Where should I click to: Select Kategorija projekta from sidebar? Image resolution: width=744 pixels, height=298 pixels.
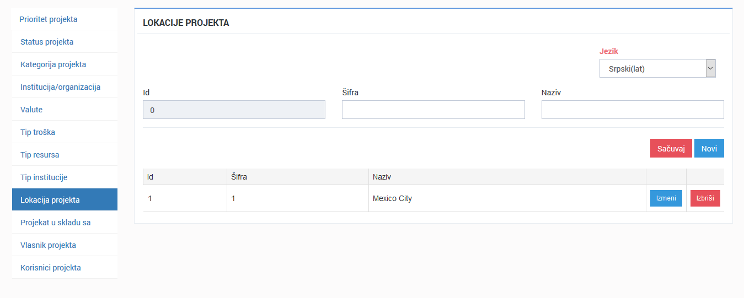pyautogui.click(x=53, y=64)
